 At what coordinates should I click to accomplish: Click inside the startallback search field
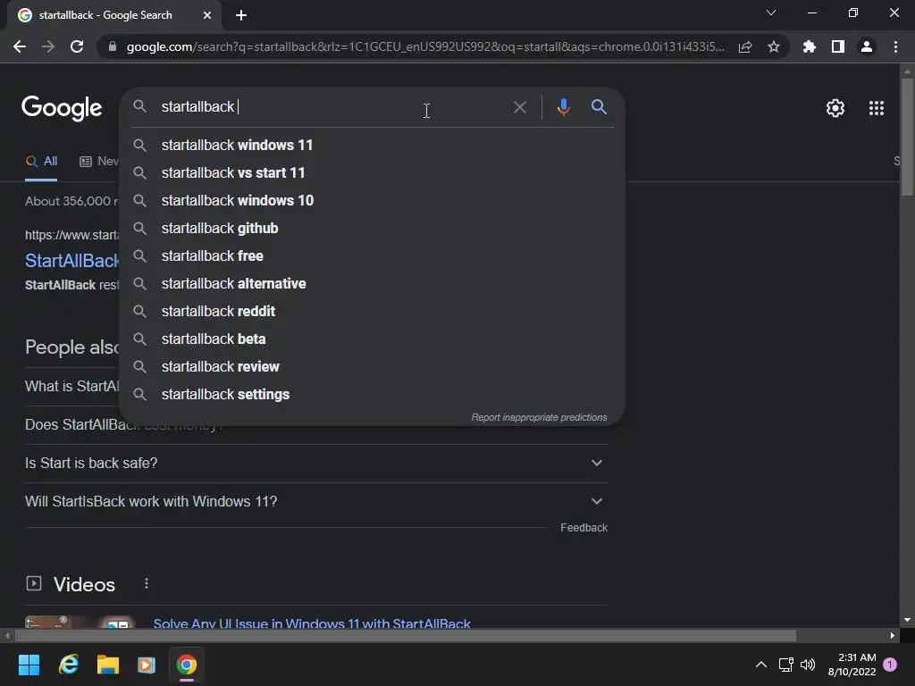[332, 107]
